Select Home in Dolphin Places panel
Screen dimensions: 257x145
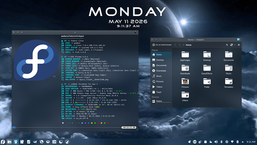point(161,55)
